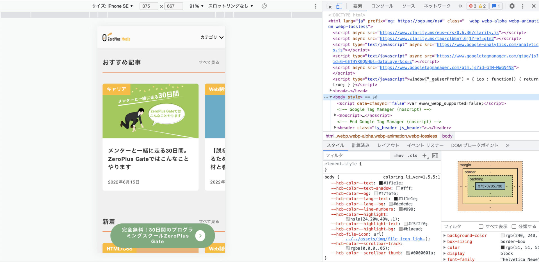Viewport: 539px width, 262px height.
Task: Click すべて見る next to おすすめ記事
Action: click(209, 62)
